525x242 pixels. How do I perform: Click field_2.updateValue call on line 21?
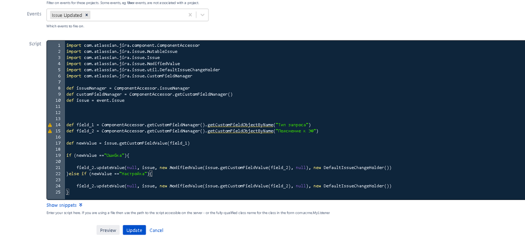234,168
